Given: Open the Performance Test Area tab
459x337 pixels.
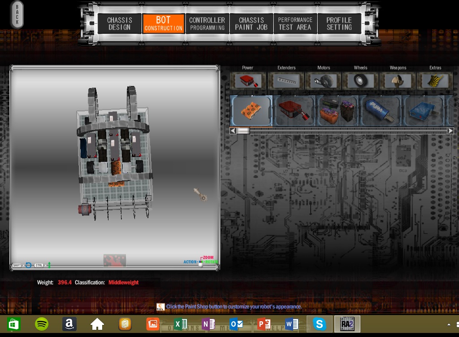Looking at the screenshot, I should click(295, 23).
